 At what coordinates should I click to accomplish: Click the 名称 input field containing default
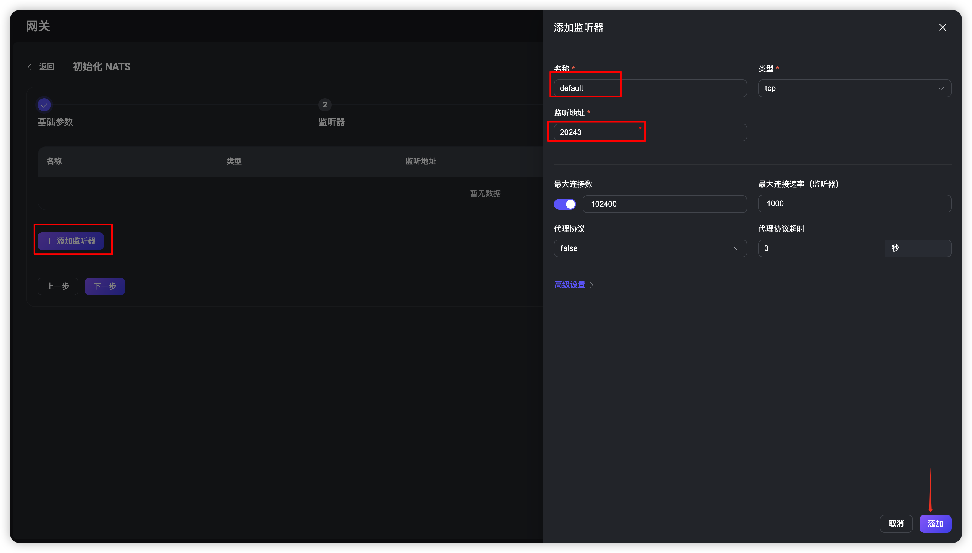tap(650, 88)
